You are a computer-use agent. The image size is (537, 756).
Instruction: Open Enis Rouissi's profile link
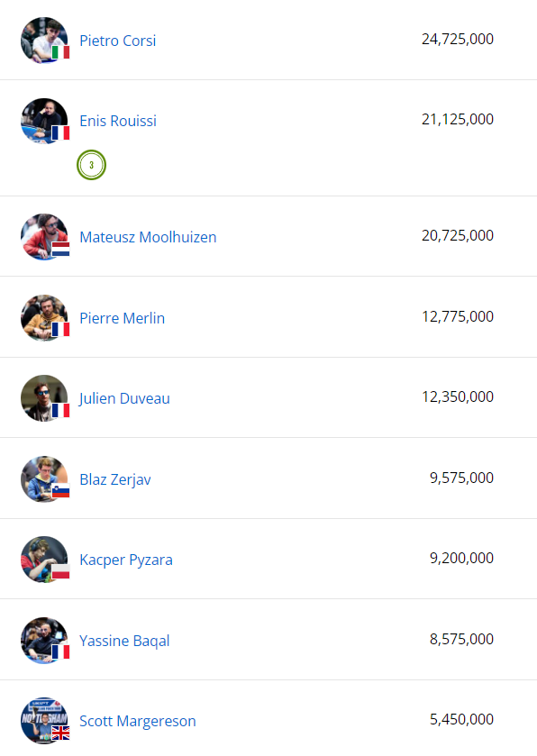coord(118,121)
